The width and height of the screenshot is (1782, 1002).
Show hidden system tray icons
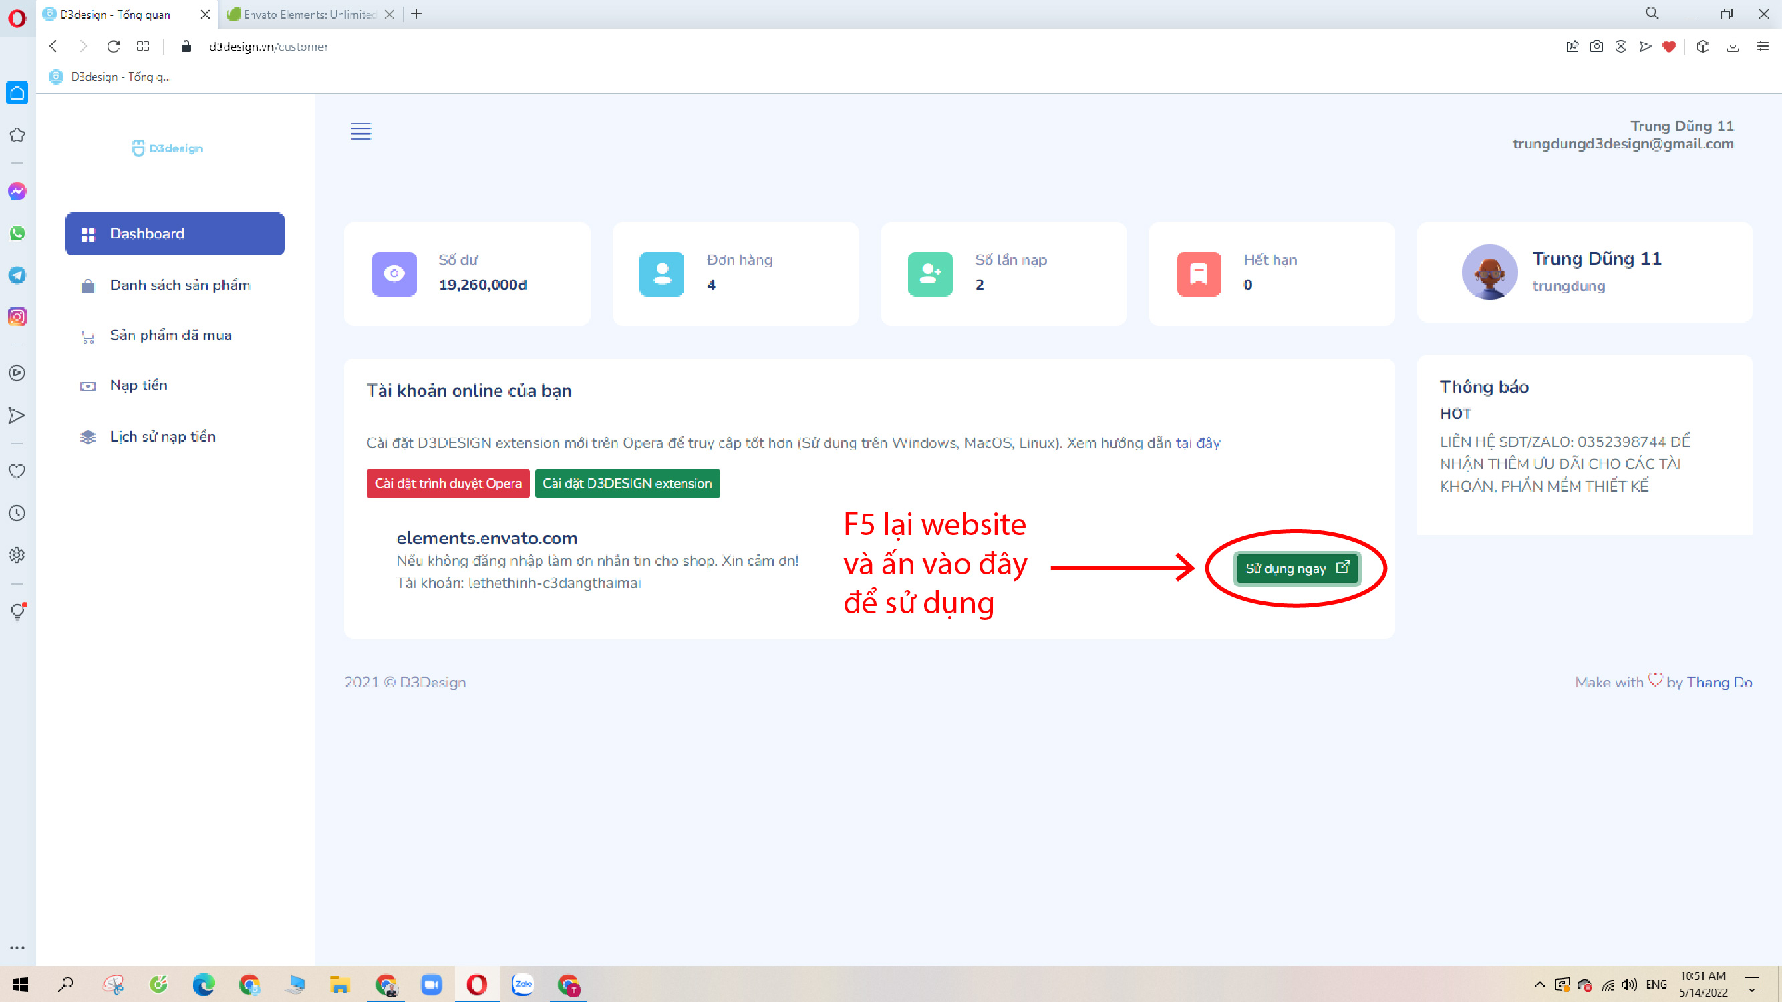1539,984
